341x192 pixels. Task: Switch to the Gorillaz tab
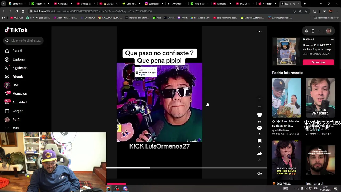(86, 4)
